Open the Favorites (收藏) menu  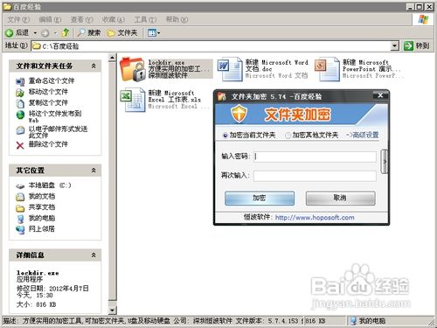click(114, 19)
